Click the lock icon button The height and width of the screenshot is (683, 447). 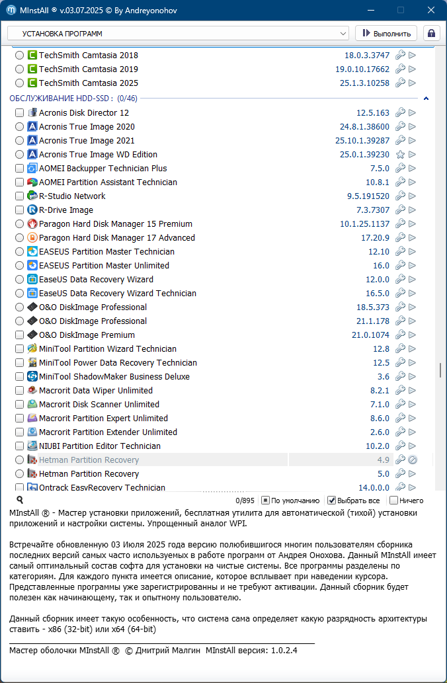click(x=431, y=34)
